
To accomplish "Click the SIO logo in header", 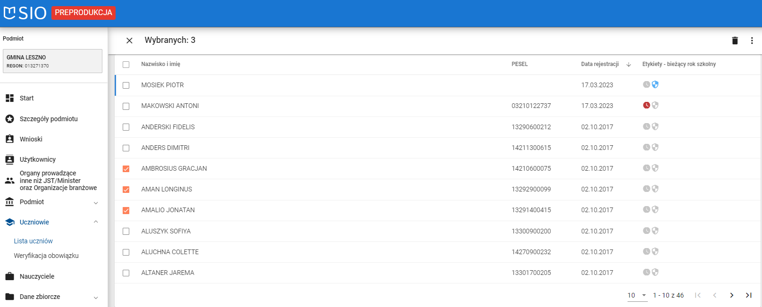I will (x=25, y=13).
